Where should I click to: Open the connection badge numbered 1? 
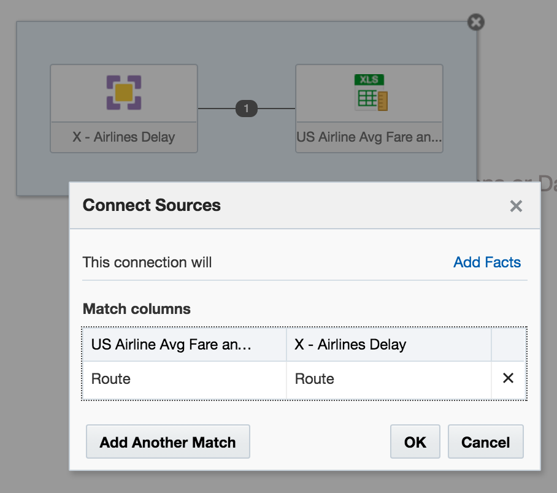click(x=247, y=109)
